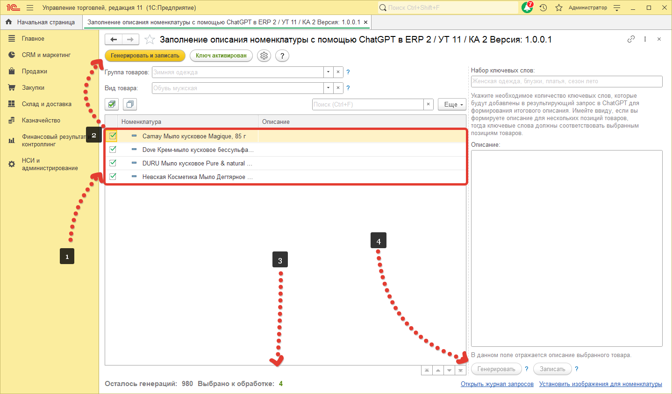This screenshot has height=394, width=672.
Task: Copy link to this form icon
Action: pyautogui.click(x=631, y=39)
